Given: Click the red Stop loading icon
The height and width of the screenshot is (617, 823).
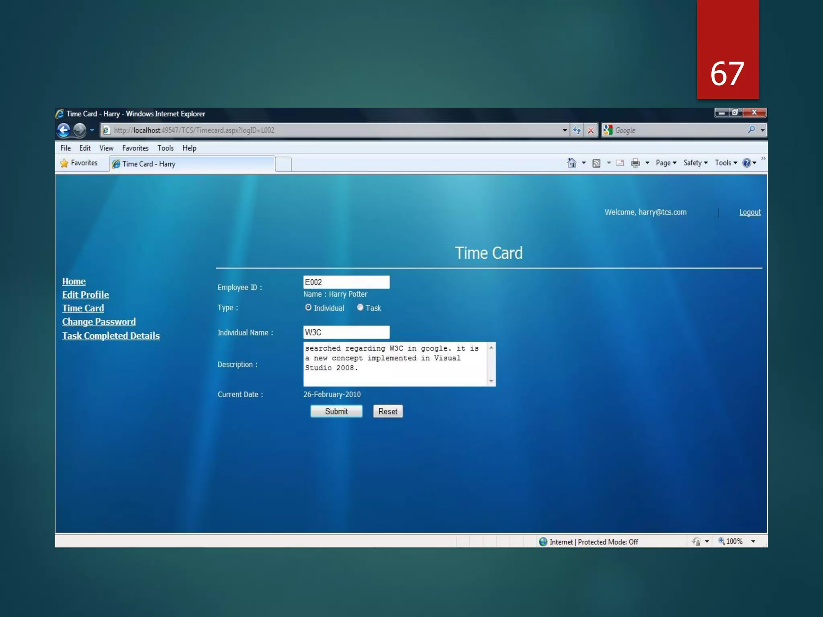Looking at the screenshot, I should point(590,130).
